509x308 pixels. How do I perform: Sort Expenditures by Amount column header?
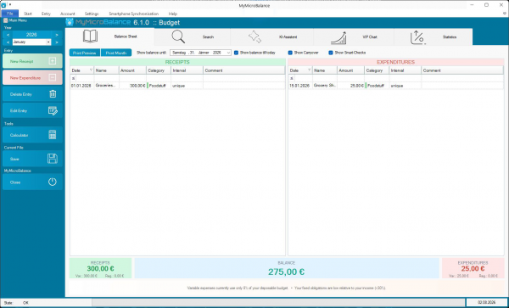coord(350,70)
